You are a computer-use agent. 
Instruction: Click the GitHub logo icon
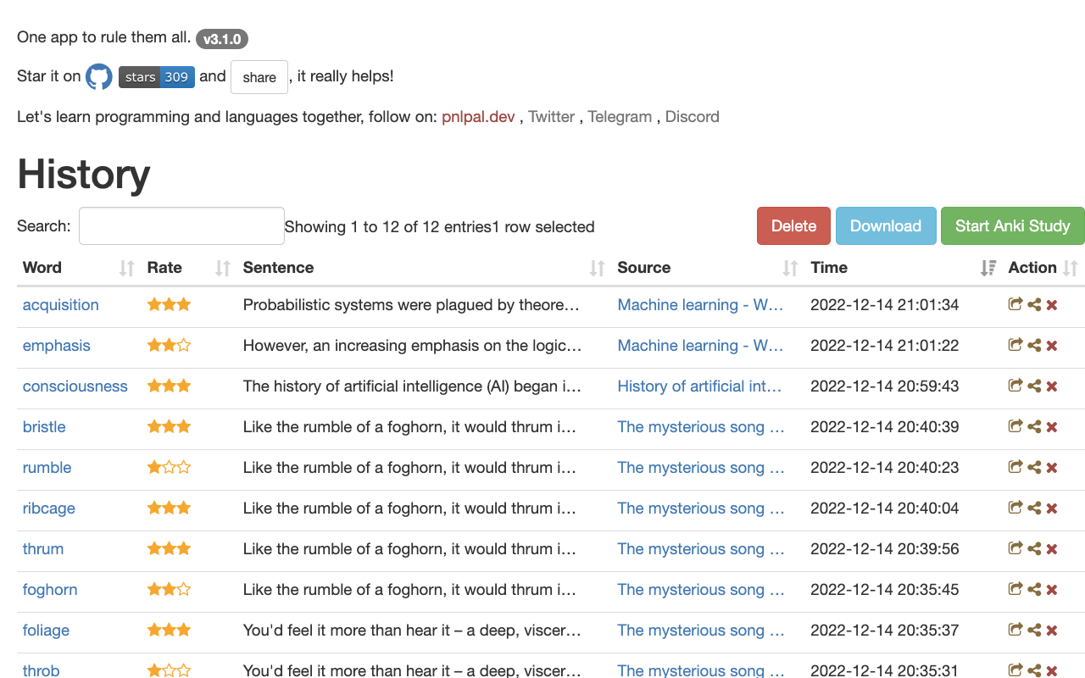pos(99,77)
